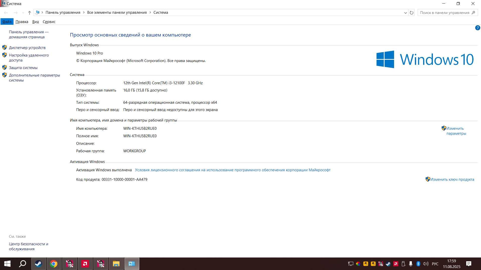Click colorful ball tray icon

click(x=358, y=264)
